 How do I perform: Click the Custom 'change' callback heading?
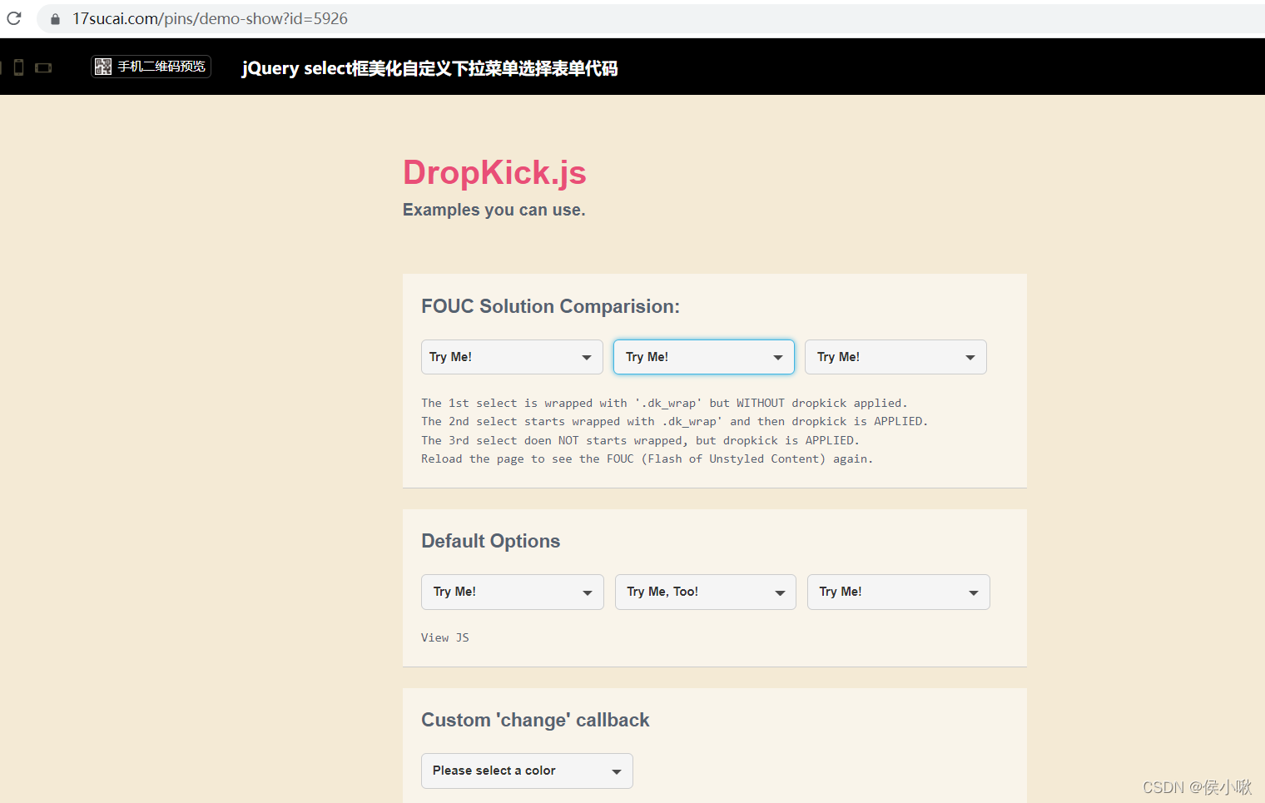coord(535,720)
